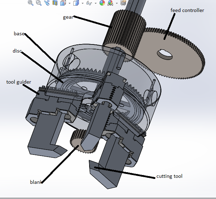
Task: Select the "cutting tool" text annotation
Action: pos(169,176)
